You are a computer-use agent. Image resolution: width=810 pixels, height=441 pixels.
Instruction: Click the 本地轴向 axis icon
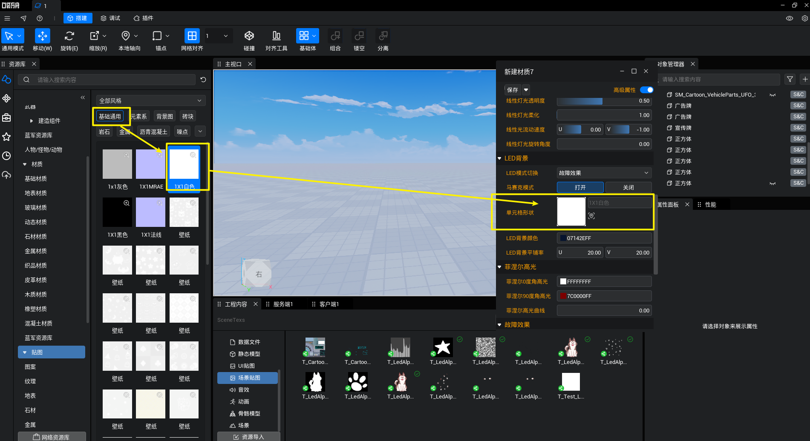[x=126, y=36]
